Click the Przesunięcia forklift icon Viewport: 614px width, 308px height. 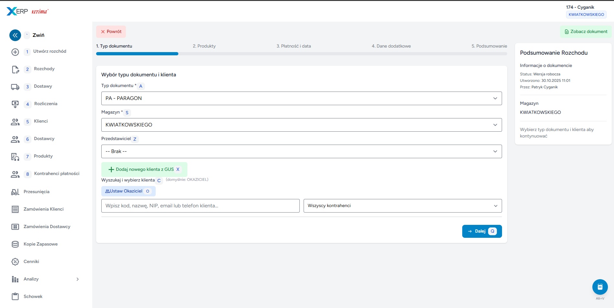(15, 192)
